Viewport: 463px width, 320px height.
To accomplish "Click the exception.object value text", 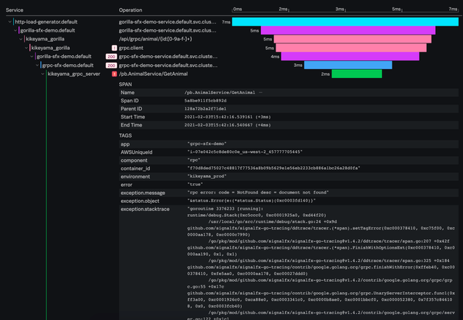I will [x=251, y=201].
